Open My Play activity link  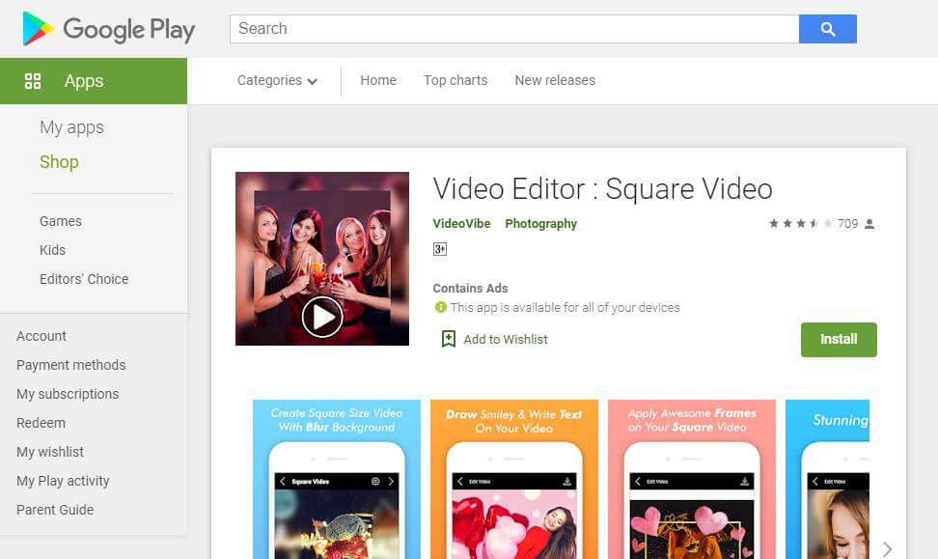[x=63, y=481]
